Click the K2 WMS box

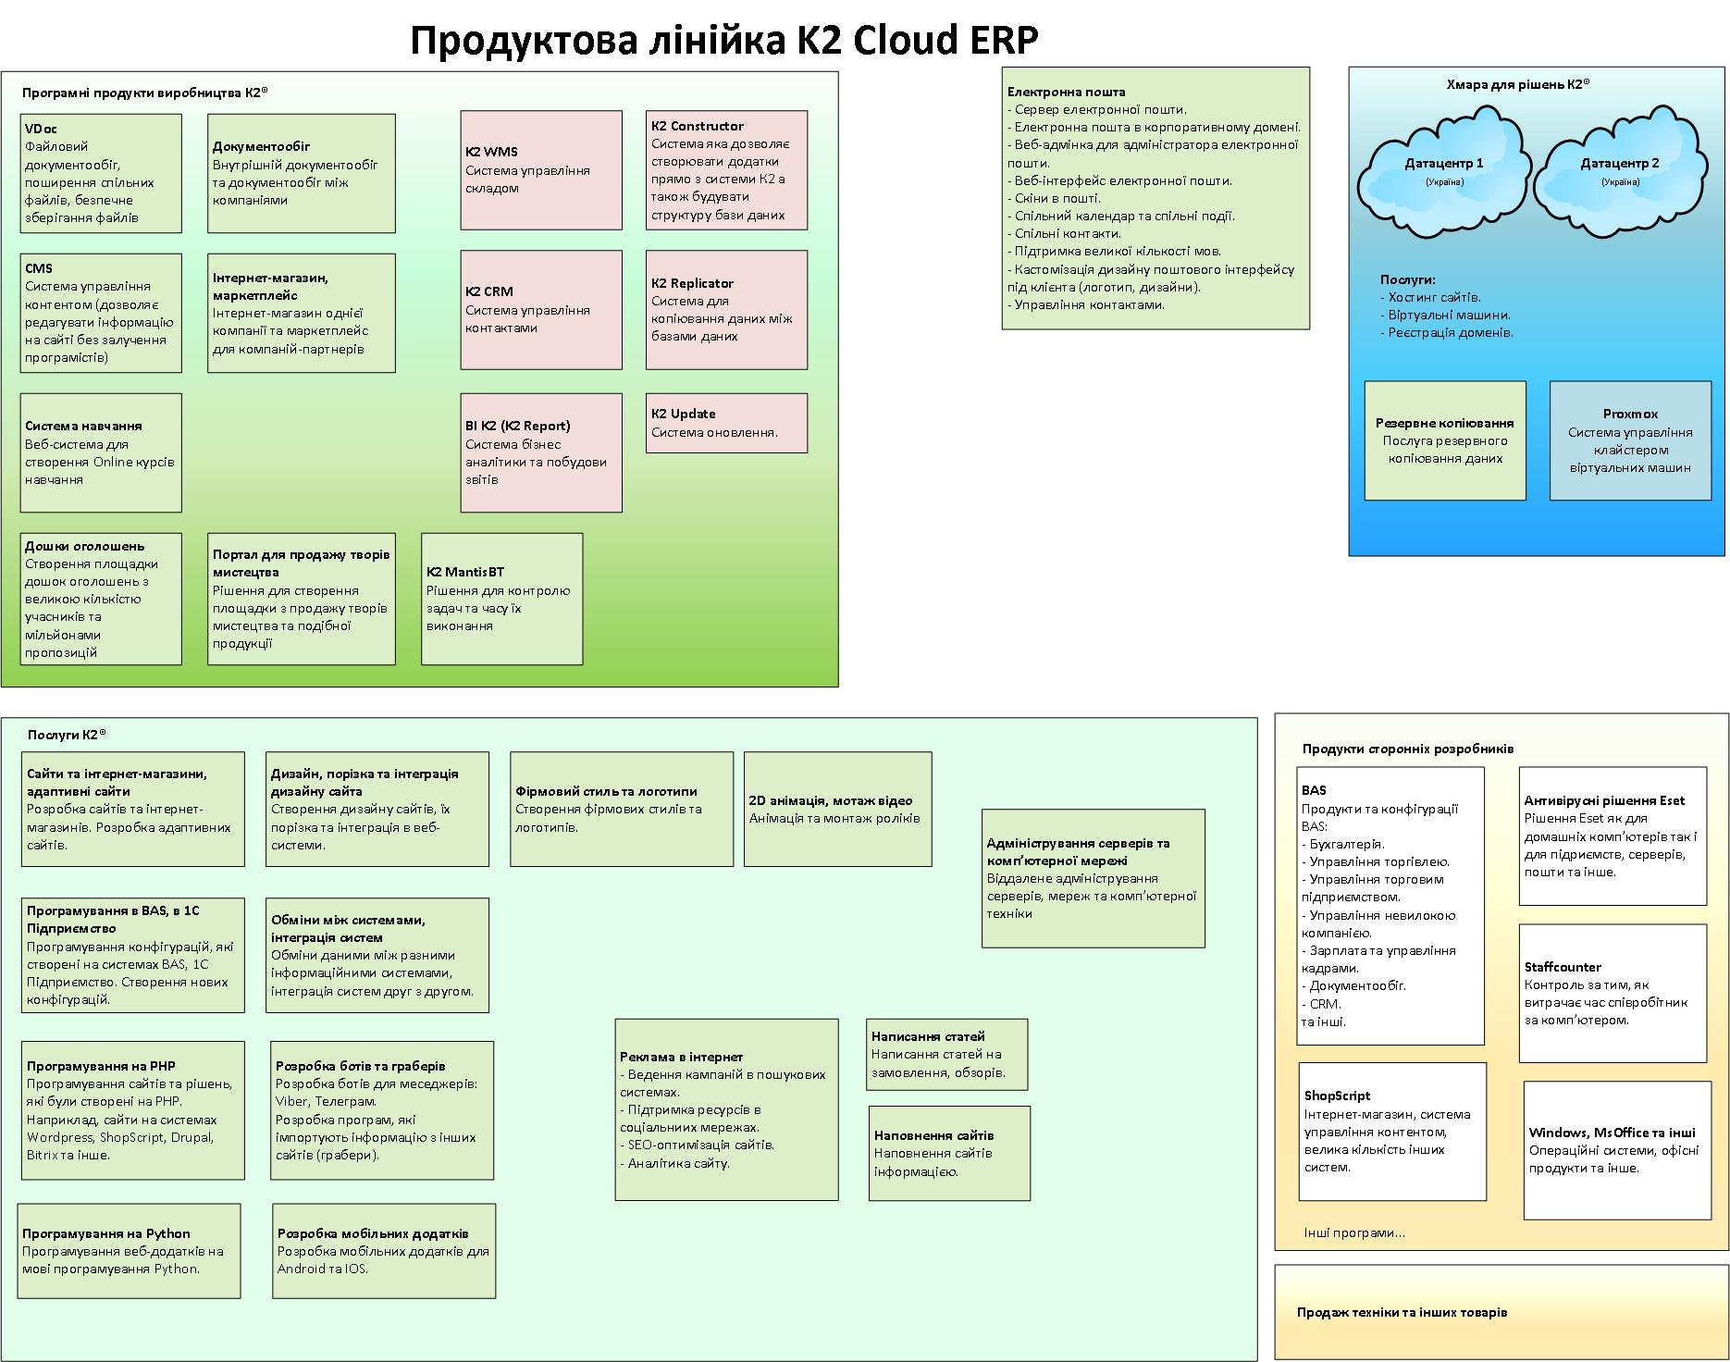[x=541, y=170]
